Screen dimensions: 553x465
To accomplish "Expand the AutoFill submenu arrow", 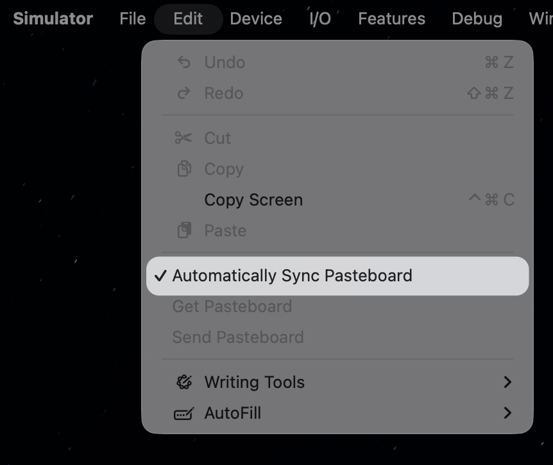I will tap(507, 413).
